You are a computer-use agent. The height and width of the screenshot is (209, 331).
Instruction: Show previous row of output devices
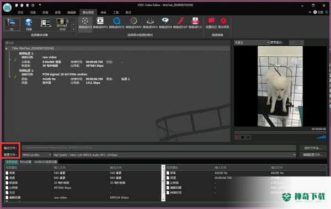click(73, 24)
